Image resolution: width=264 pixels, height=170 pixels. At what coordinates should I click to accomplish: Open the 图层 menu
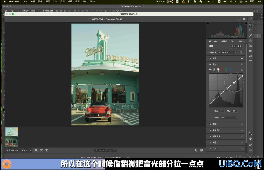pos(48,1)
